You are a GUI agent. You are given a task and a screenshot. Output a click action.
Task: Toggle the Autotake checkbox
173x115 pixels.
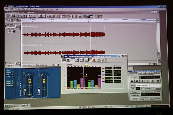click(x=142, y=88)
